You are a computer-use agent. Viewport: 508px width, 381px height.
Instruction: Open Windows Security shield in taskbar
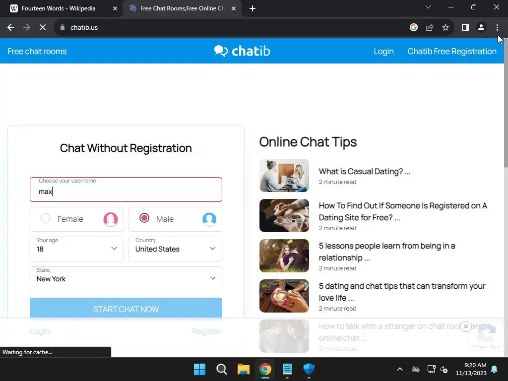309,369
